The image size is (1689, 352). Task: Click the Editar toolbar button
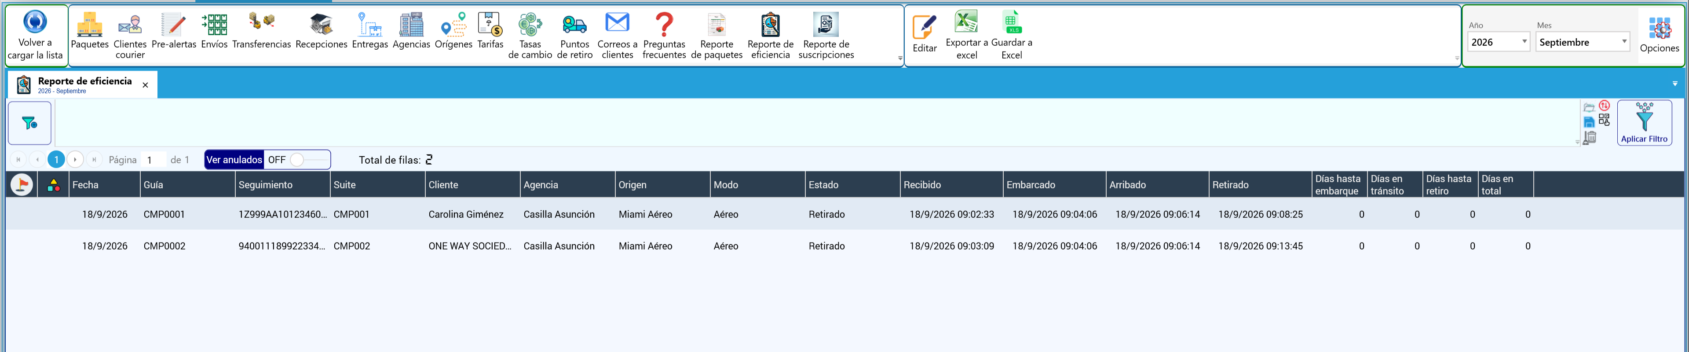pyautogui.click(x=925, y=34)
